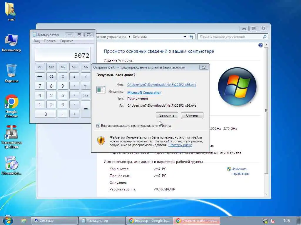The image size is (301, 225).
Task: Select the Компьютер desktop icon
Action: click(11, 43)
